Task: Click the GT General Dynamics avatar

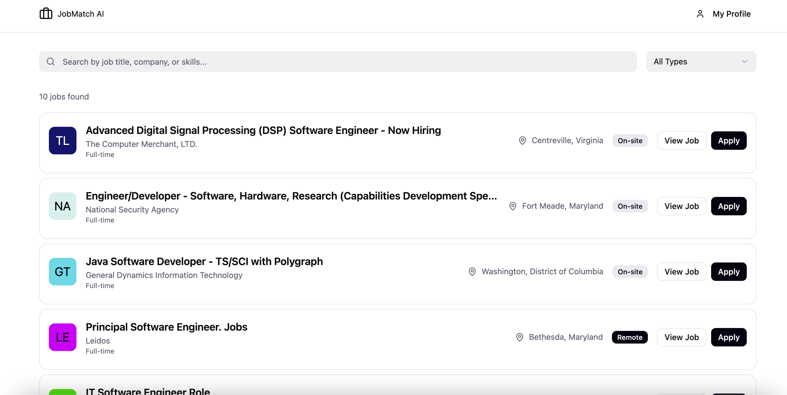Action: point(63,272)
